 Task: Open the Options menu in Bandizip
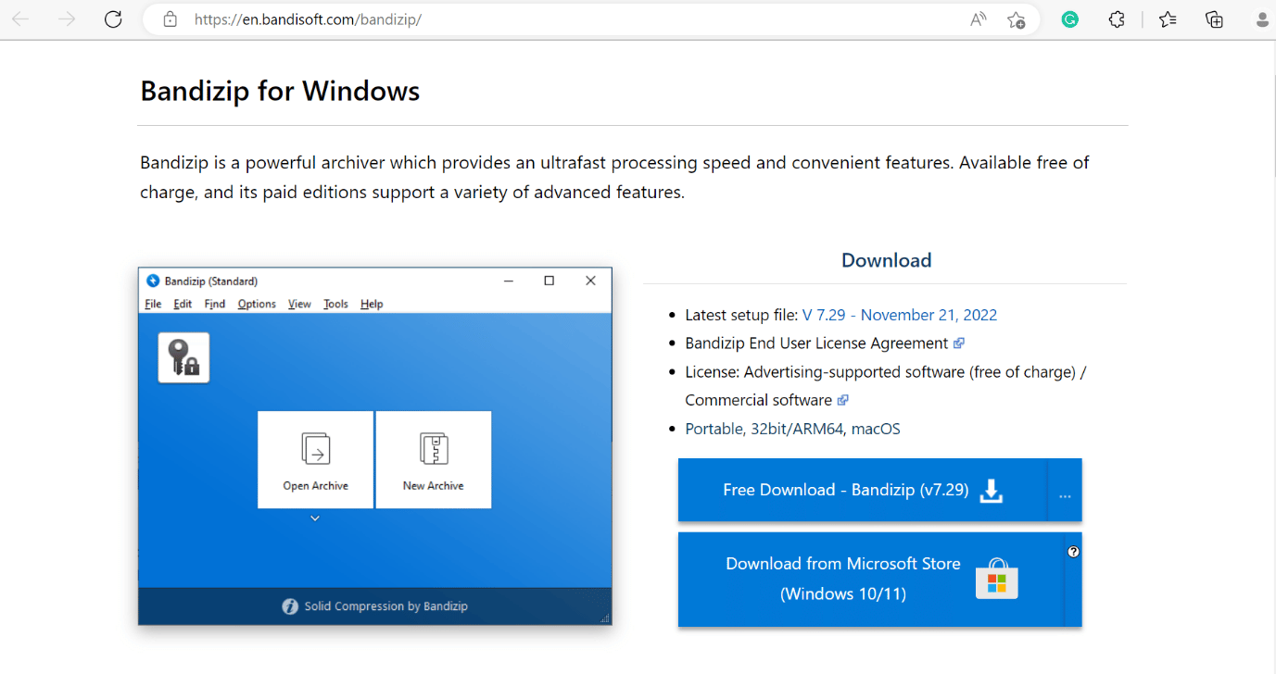[x=257, y=304]
